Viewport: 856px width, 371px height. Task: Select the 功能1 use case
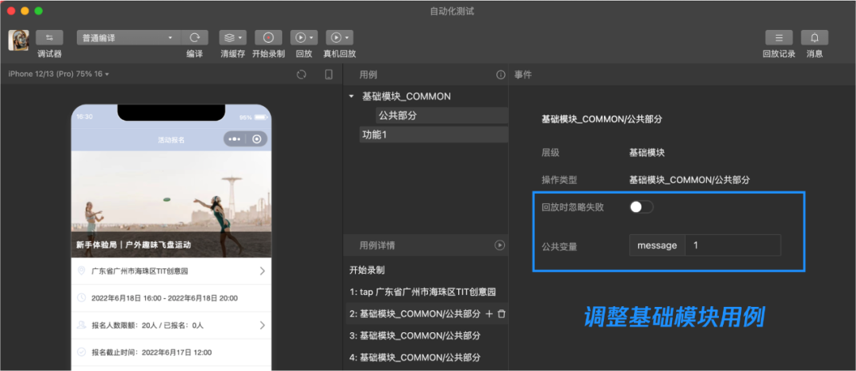pos(434,134)
